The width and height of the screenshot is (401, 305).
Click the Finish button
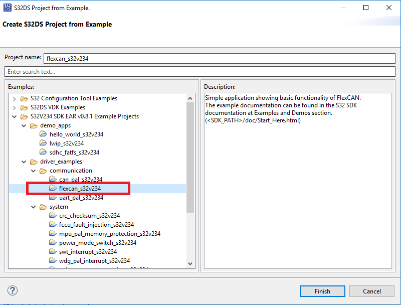click(322, 291)
